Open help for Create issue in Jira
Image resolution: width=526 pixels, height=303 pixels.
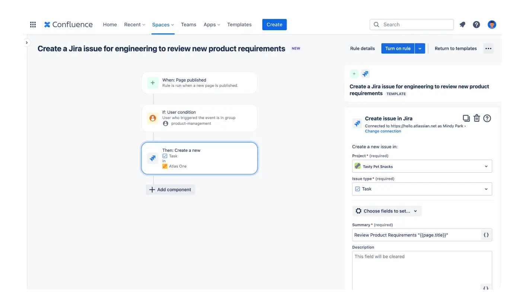click(x=487, y=118)
